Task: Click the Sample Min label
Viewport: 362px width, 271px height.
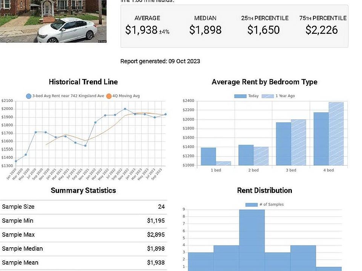Action: tap(18, 221)
